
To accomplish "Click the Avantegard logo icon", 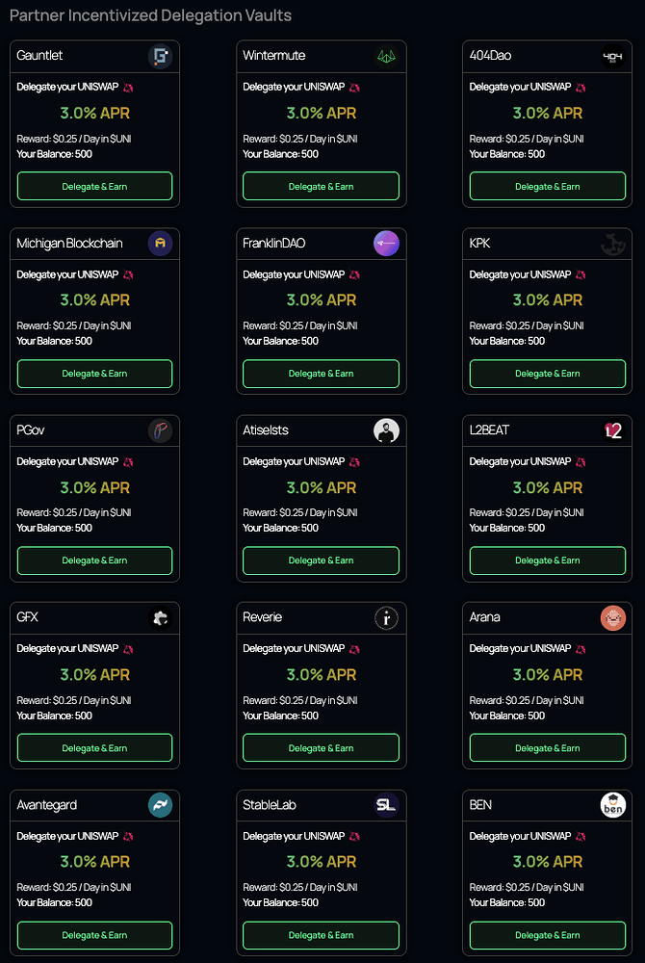I will tap(161, 805).
